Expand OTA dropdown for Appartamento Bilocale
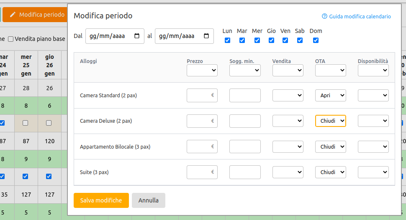The height and width of the screenshot is (220, 406). click(x=330, y=147)
